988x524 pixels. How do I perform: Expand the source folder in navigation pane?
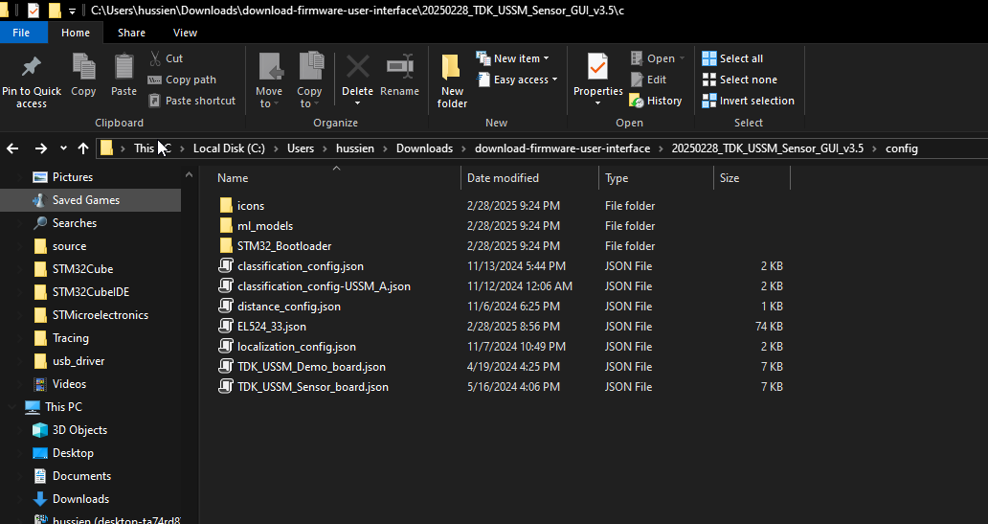click(27, 246)
